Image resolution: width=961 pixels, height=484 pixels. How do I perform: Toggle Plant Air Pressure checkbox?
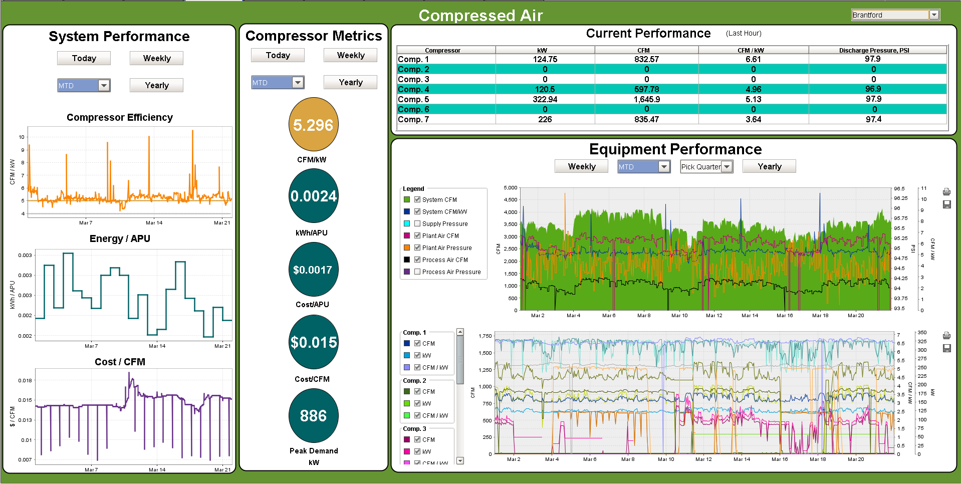pos(417,248)
